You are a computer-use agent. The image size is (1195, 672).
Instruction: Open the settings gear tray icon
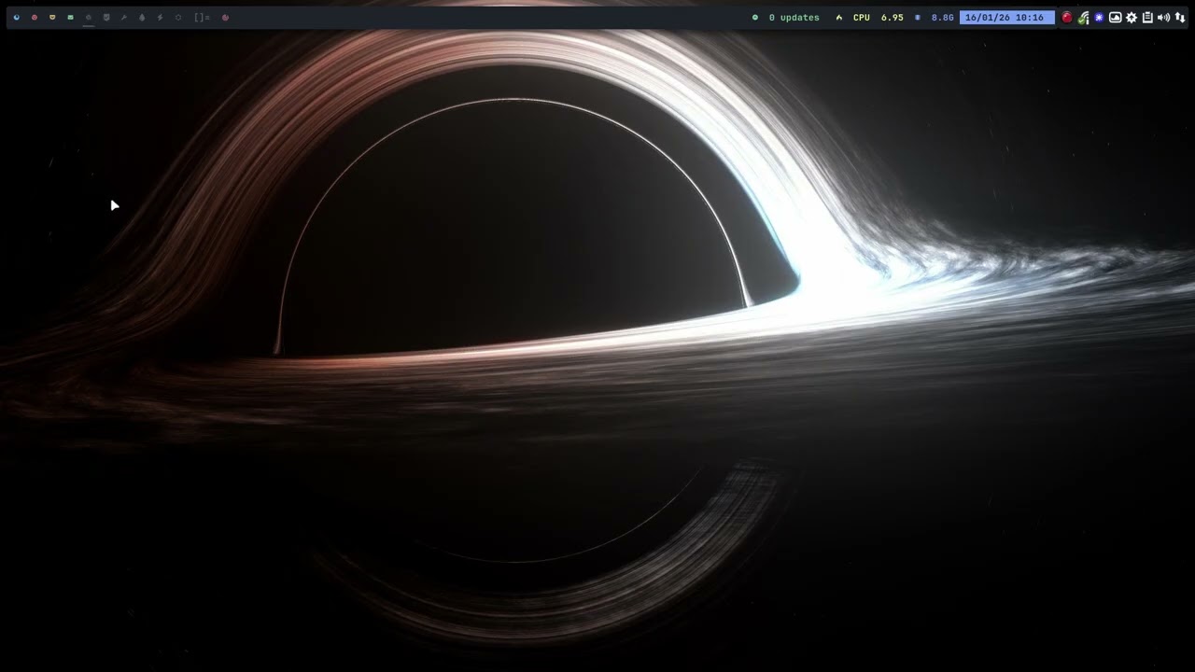pyautogui.click(x=1132, y=17)
